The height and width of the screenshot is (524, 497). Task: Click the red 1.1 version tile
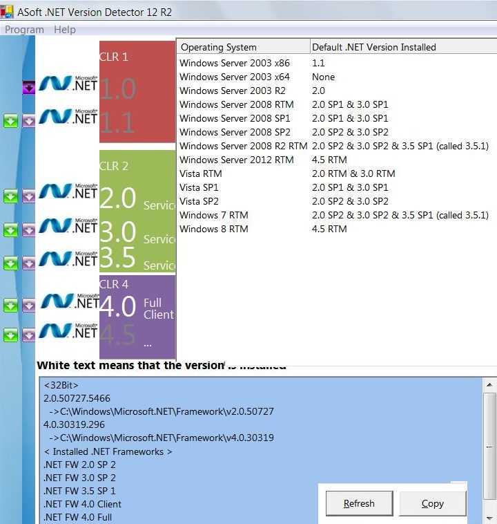[117, 122]
